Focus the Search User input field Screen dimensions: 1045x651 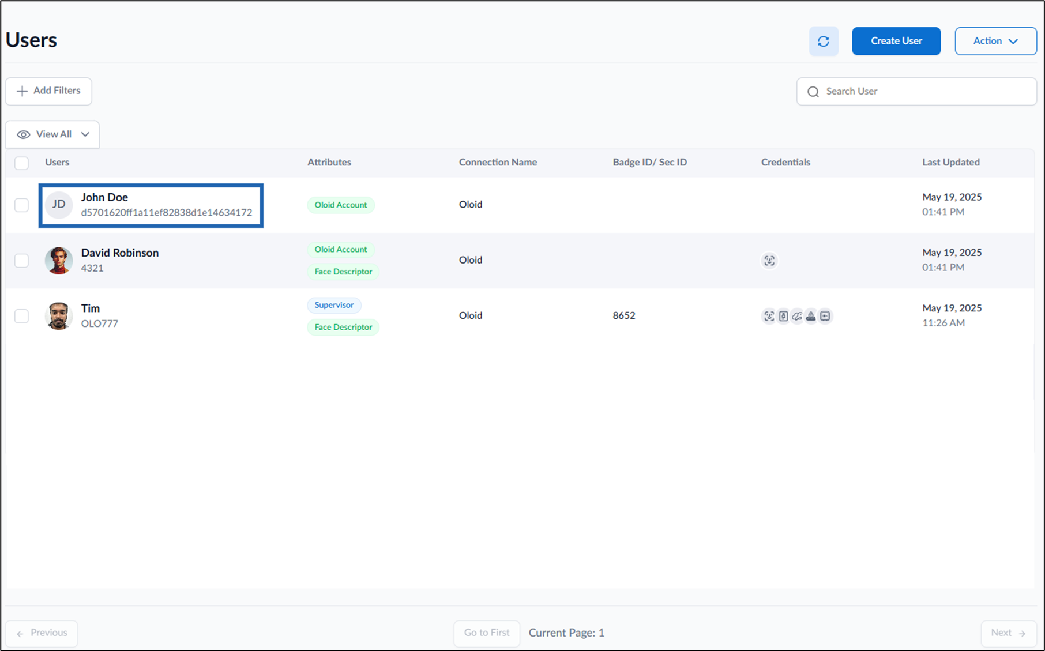point(916,92)
